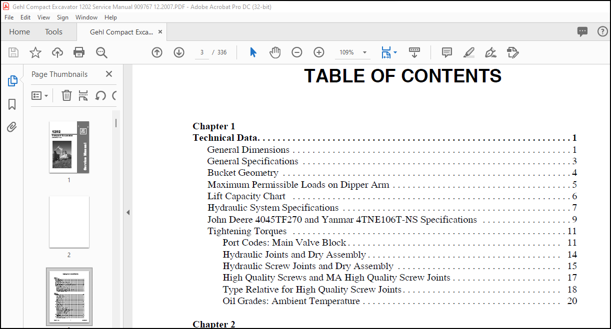Zoom out with the minus button
The width and height of the screenshot is (611, 329).
(297, 52)
